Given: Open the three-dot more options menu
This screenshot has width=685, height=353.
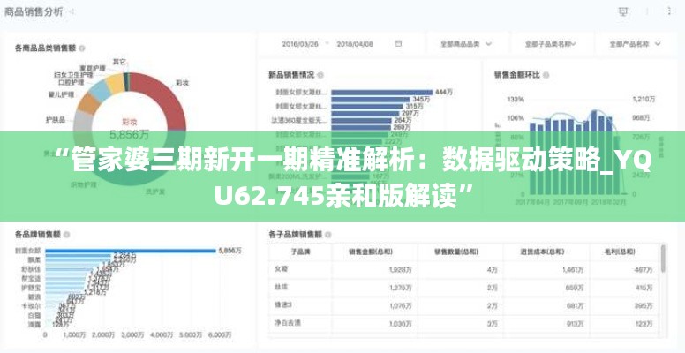Looking at the screenshot, I should tap(669, 11).
